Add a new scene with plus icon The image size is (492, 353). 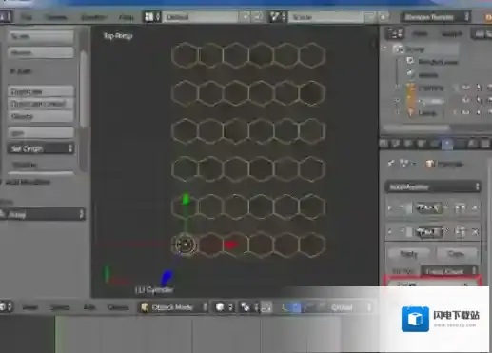click(x=370, y=17)
